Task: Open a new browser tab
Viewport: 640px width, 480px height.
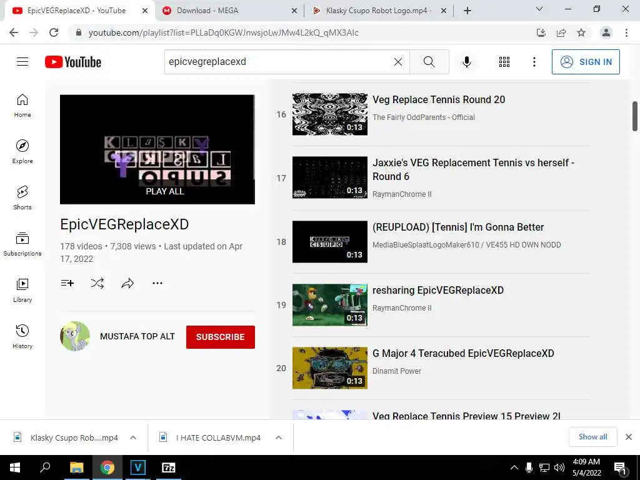Action: click(x=467, y=11)
